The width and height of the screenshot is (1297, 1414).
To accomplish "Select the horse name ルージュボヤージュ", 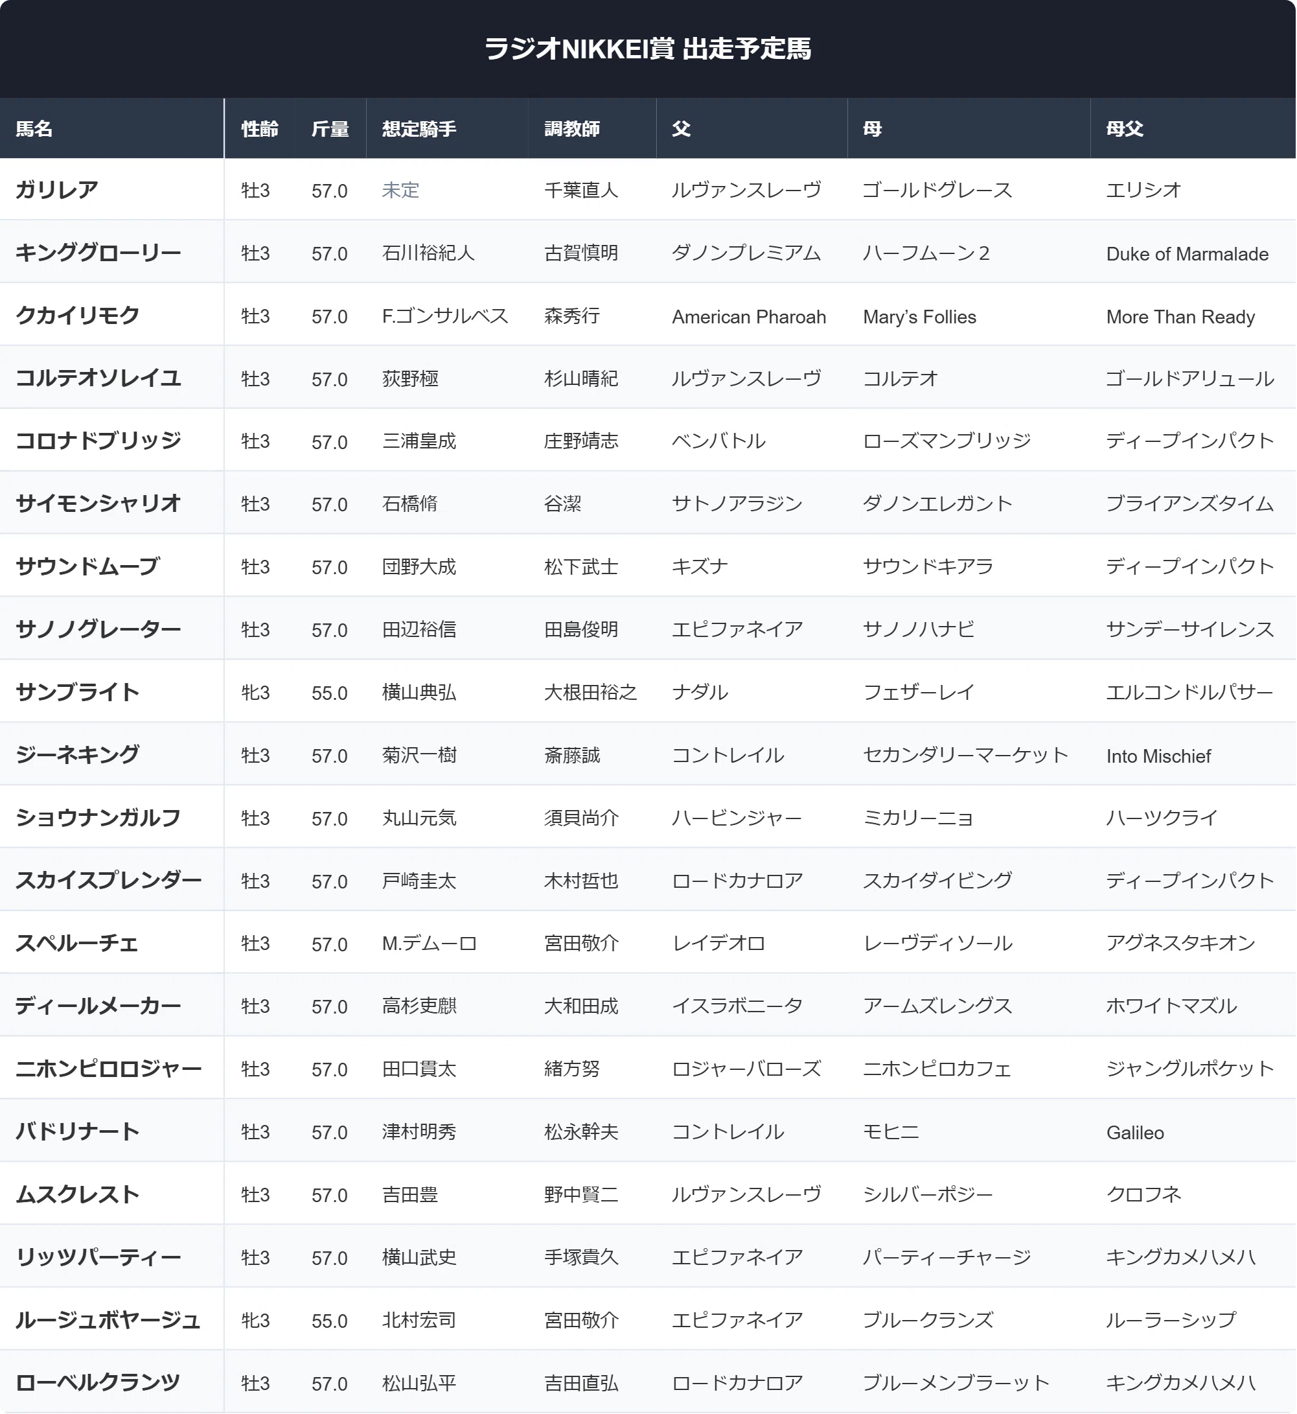I will tap(108, 1320).
